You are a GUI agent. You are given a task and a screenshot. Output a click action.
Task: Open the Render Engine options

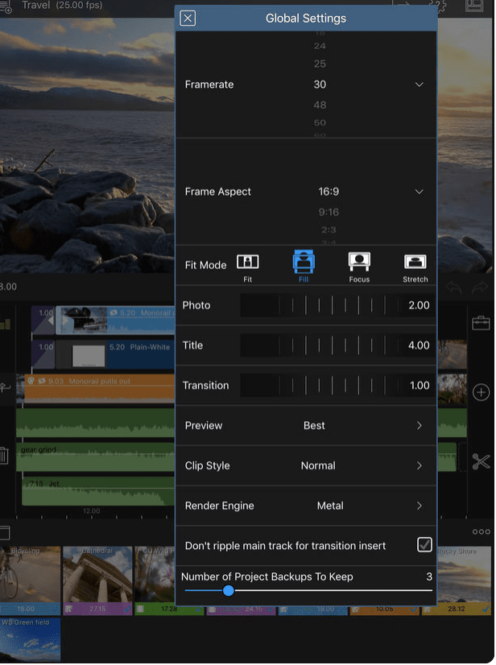tap(419, 506)
